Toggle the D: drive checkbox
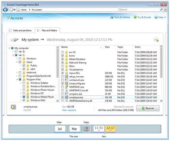The width and height of the screenshot is (170, 141). (x=16, y=52)
